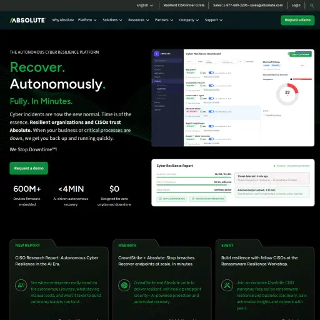The height and width of the screenshot is (320, 320).
Task: Open the Why Absolute menu item
Action: (x=63, y=20)
